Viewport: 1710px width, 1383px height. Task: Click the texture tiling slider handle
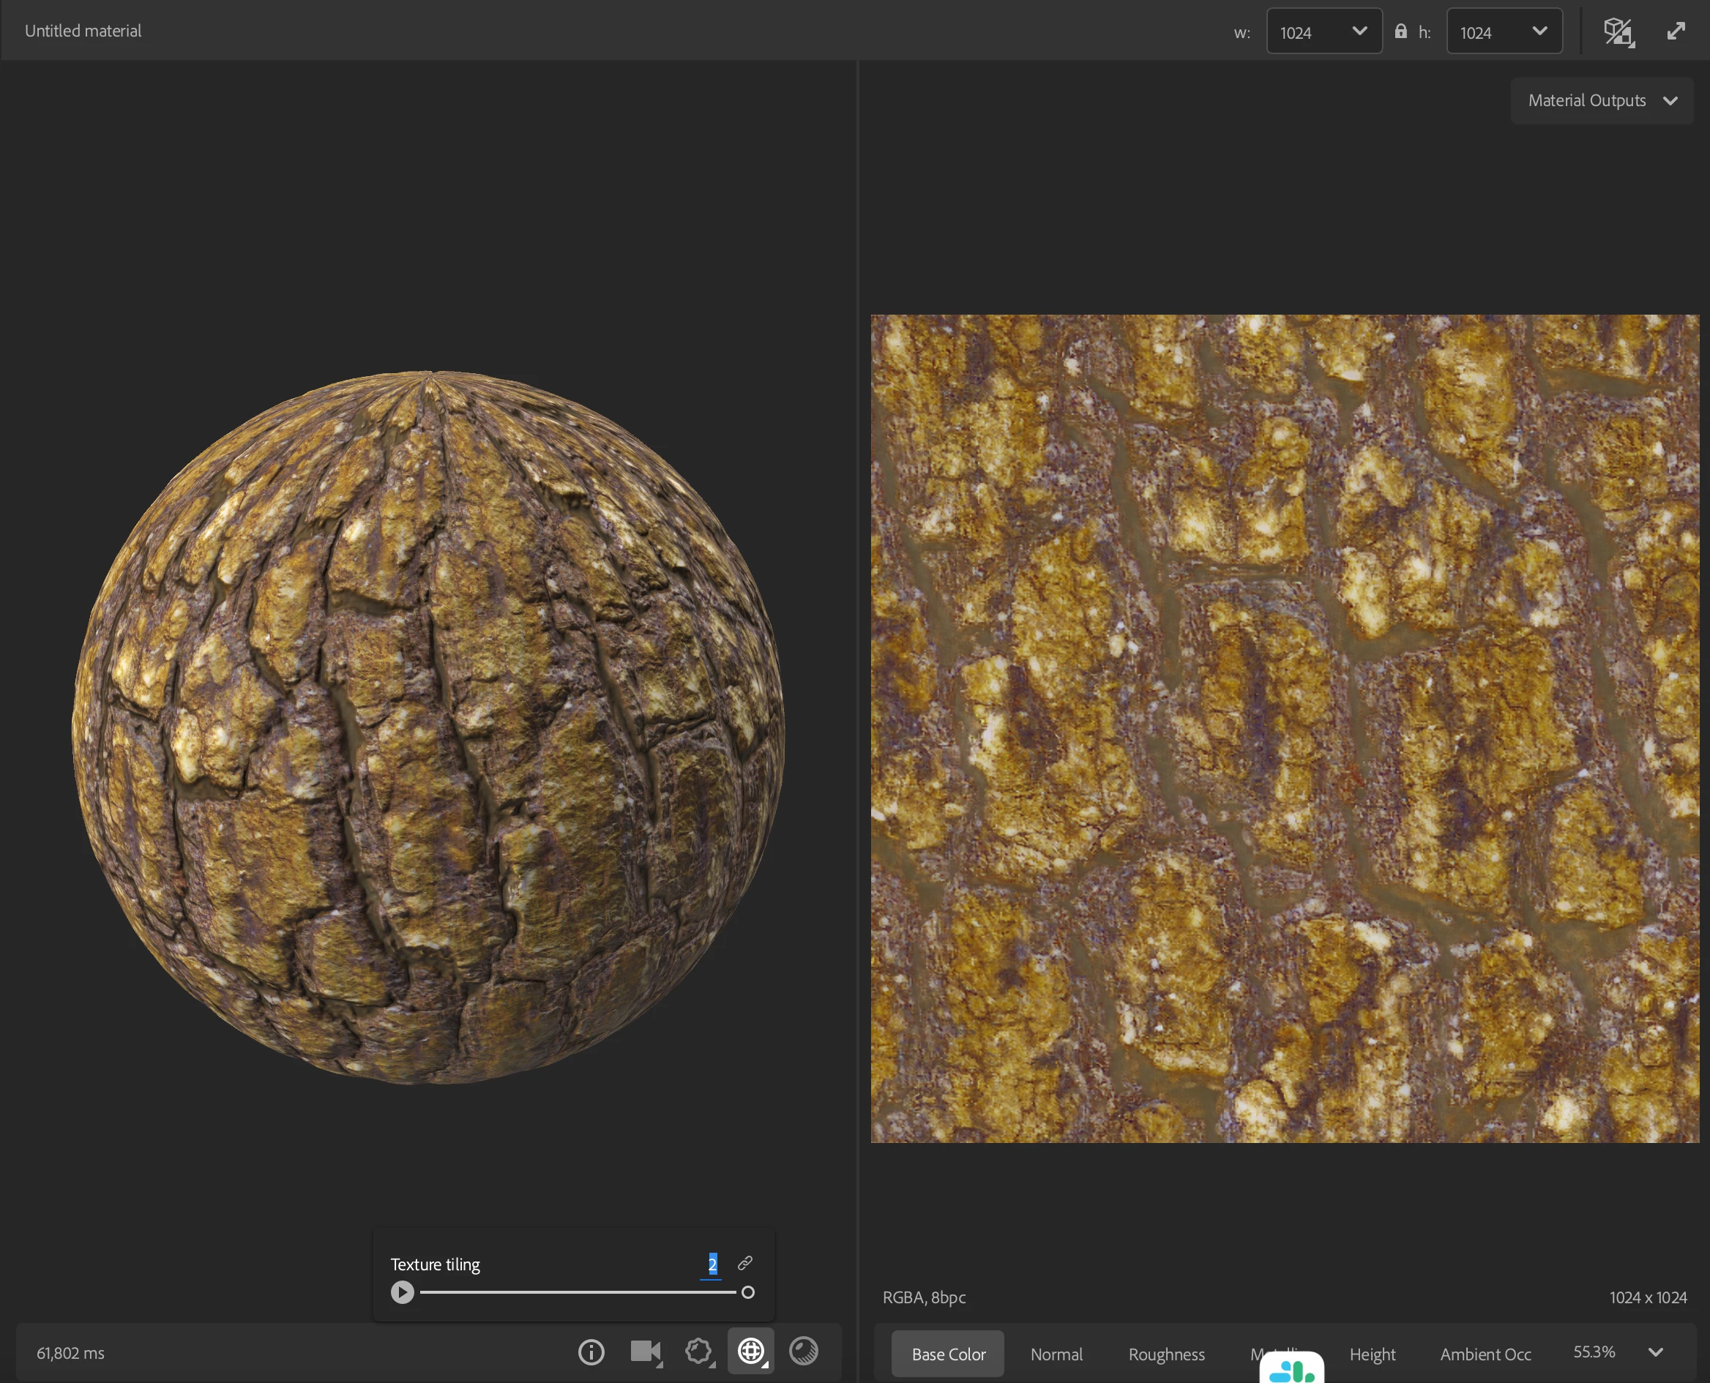pos(747,1292)
